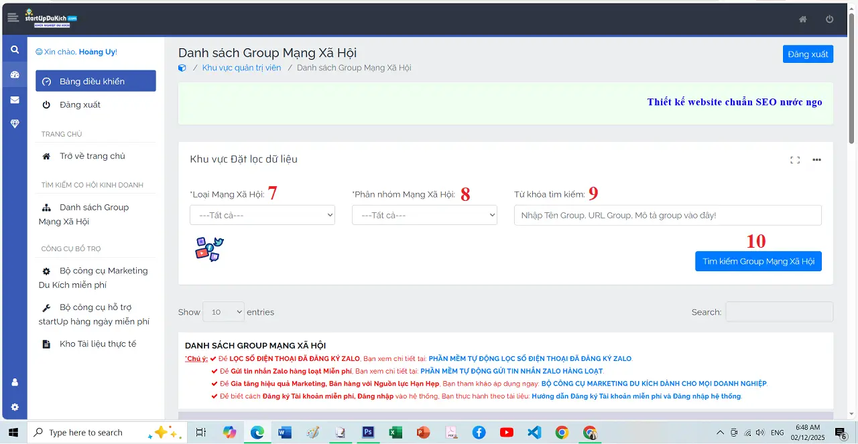The height and width of the screenshot is (444, 858).
Task: Open the hamburger sidebar toggle
Action: (13, 17)
